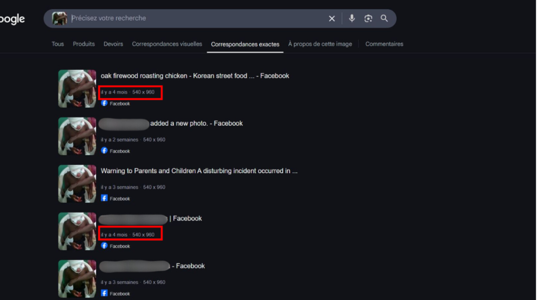Open 'oak firewood roasting chicken' result

point(195,76)
